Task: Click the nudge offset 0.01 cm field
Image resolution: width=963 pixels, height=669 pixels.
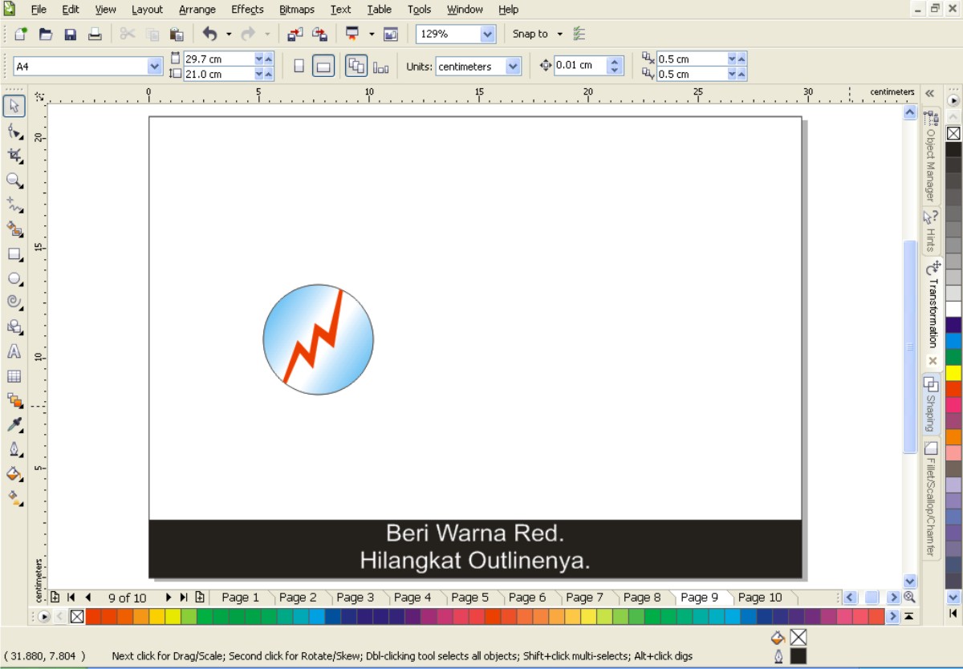Action: pyautogui.click(x=581, y=66)
